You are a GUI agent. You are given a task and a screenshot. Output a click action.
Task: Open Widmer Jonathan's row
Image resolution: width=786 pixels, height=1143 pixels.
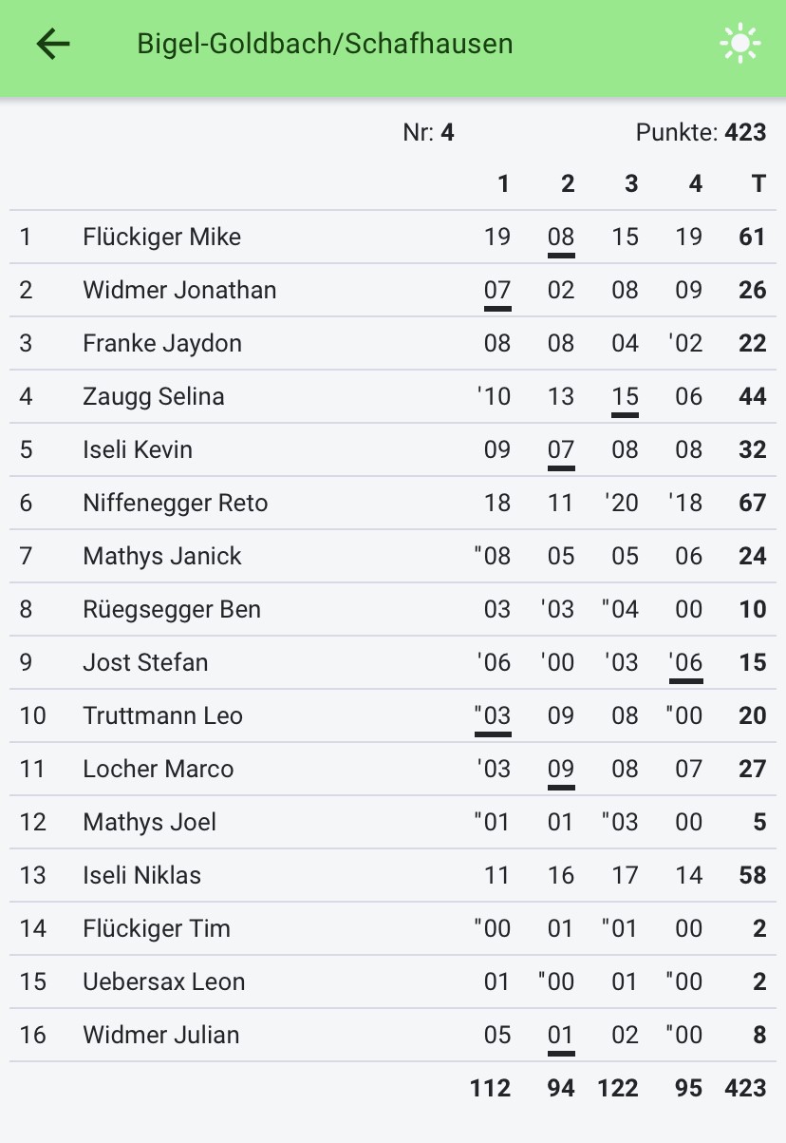coord(393,290)
